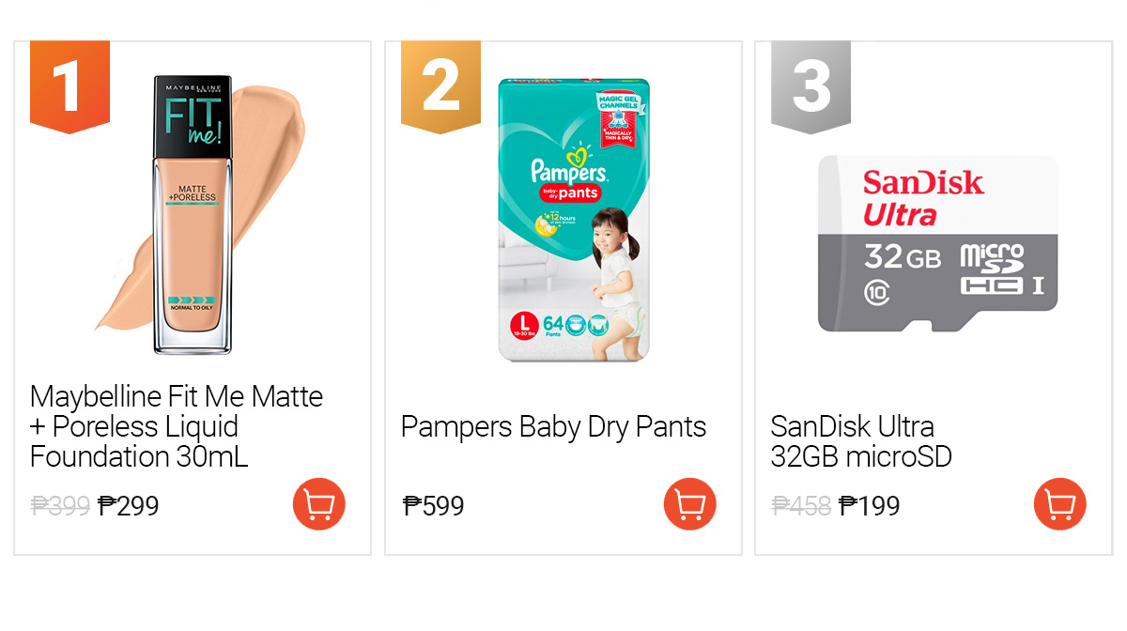
Task: Add Maybelline Fit Me foundation to cart
Action: click(x=319, y=504)
